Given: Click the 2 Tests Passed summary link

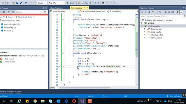Looking at the screenshot, I should pyautogui.click(x=9, y=62).
